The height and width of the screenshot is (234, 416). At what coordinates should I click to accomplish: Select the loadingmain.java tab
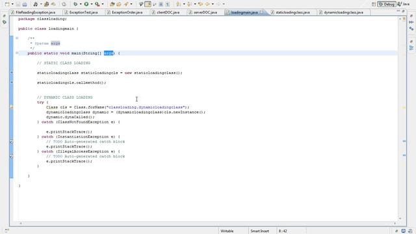coord(244,12)
